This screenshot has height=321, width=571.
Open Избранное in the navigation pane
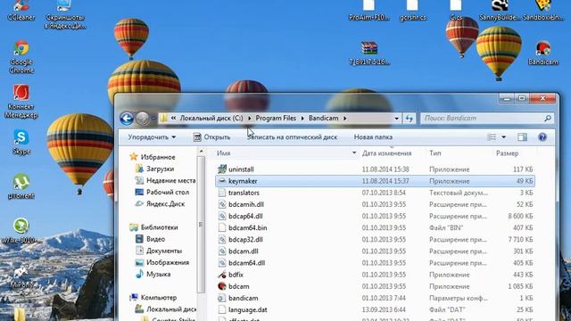(x=158, y=157)
